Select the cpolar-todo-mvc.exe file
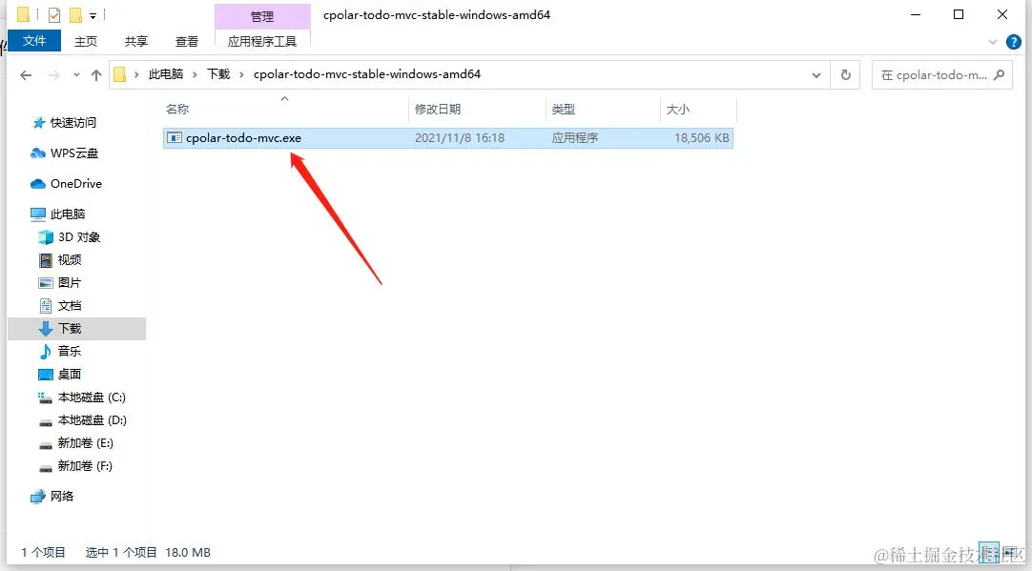Image resolution: width=1032 pixels, height=571 pixels. click(x=448, y=138)
